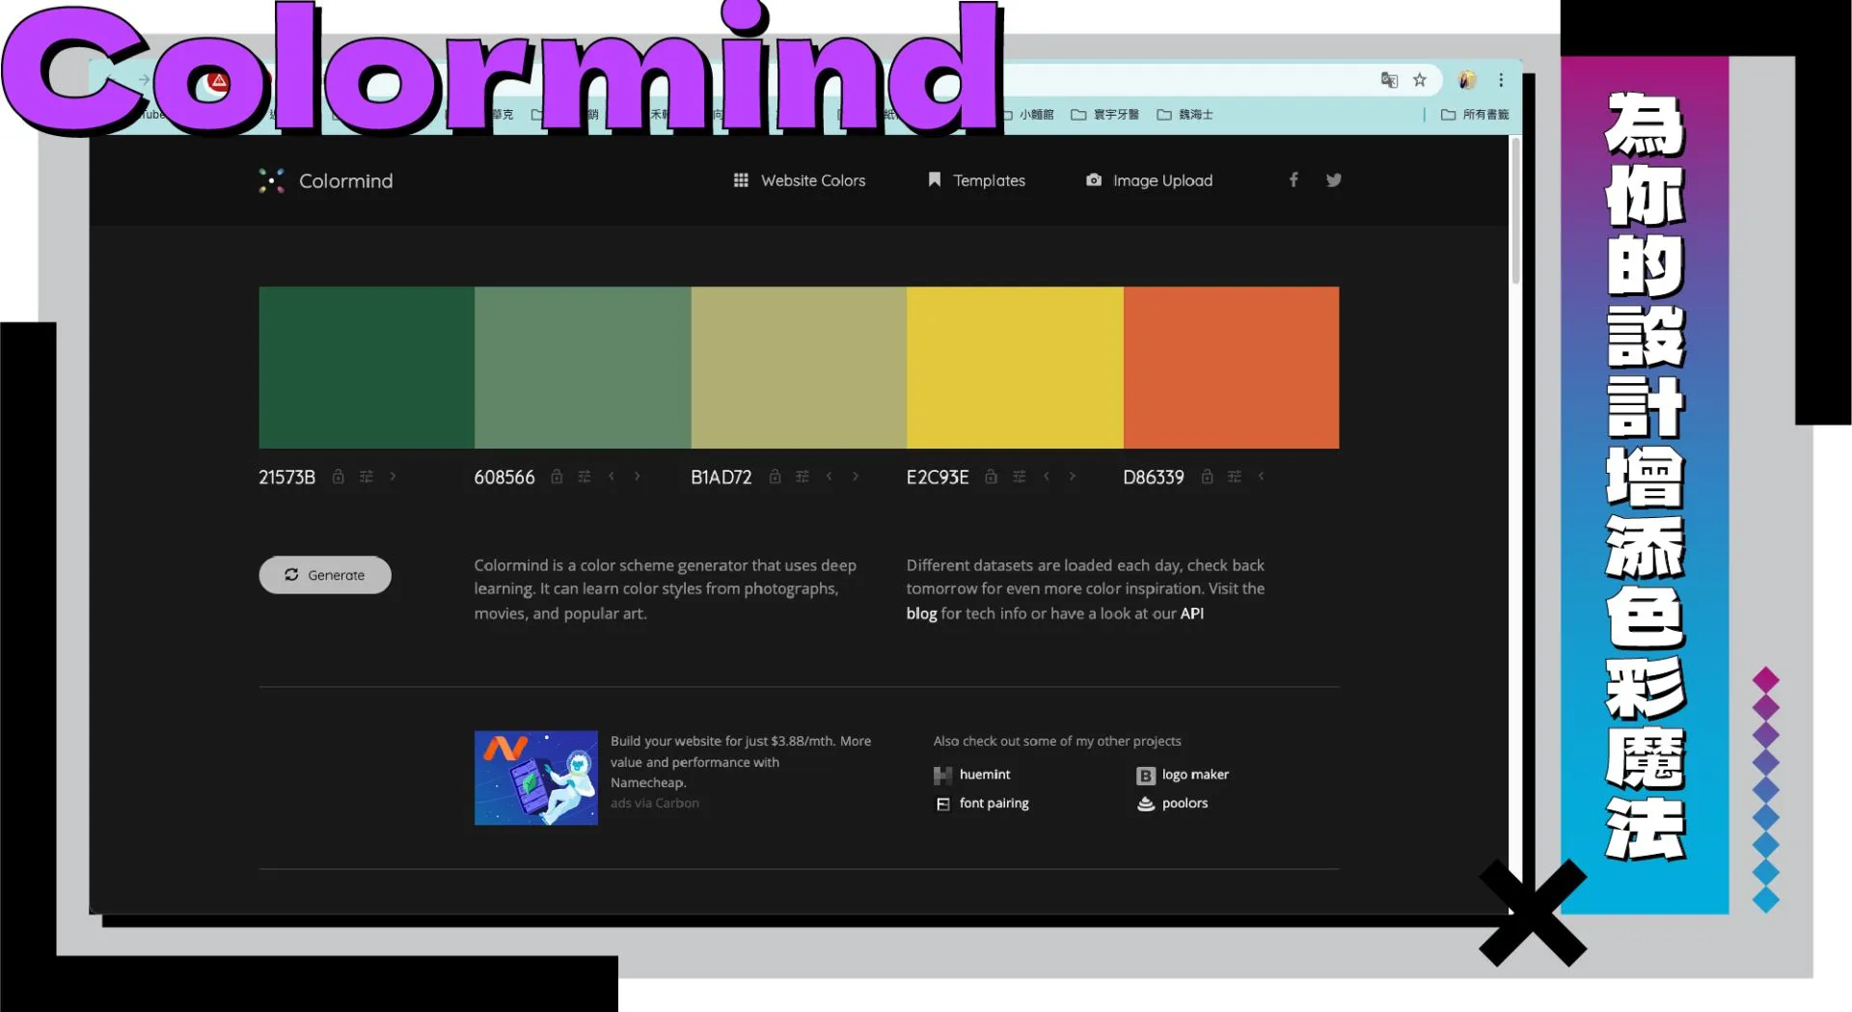
Task: Expand the 所有書籤 bookmarks folder
Action: (1475, 114)
